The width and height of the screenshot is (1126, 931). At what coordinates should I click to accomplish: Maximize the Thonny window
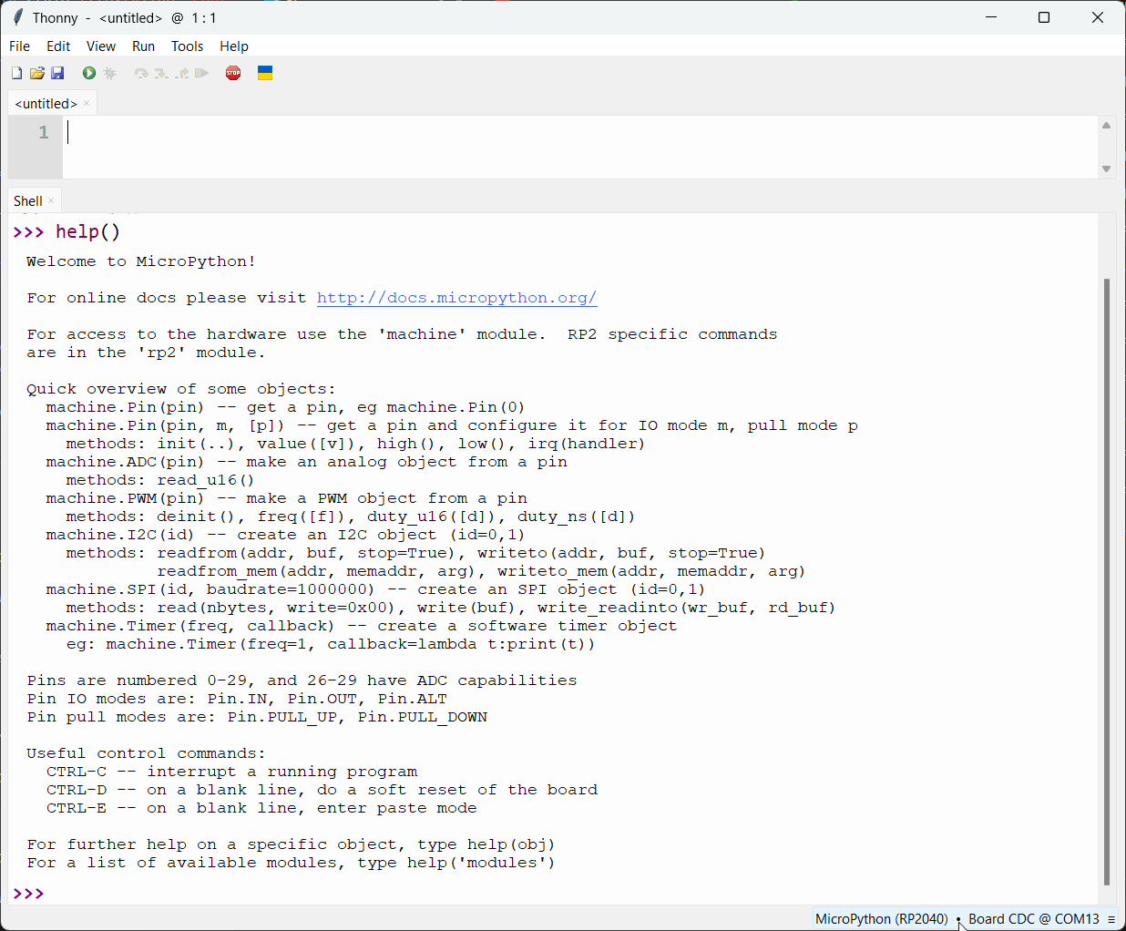pos(1044,17)
